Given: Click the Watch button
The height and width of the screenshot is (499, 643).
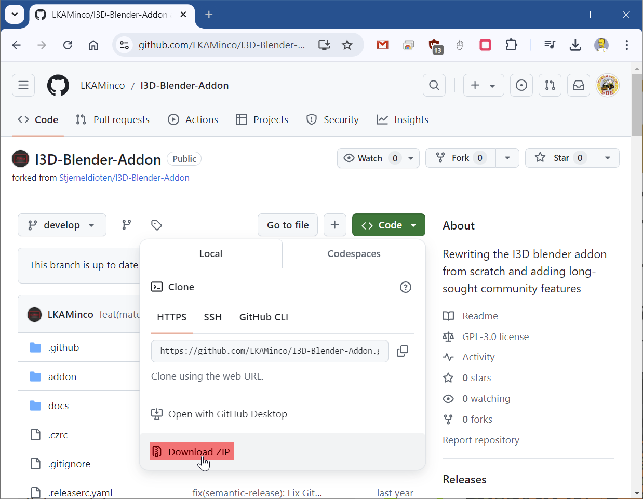Looking at the screenshot, I should click(370, 158).
